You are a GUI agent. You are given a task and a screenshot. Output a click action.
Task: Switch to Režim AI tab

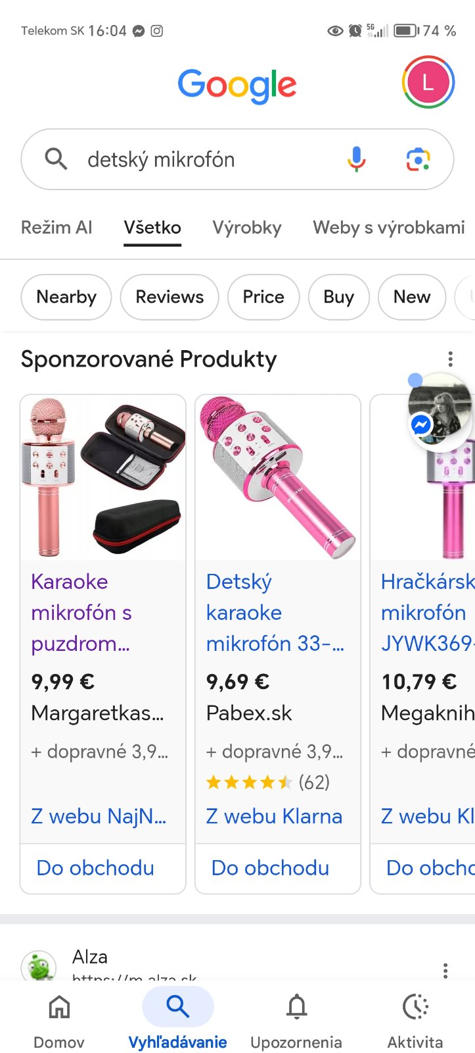click(x=57, y=228)
